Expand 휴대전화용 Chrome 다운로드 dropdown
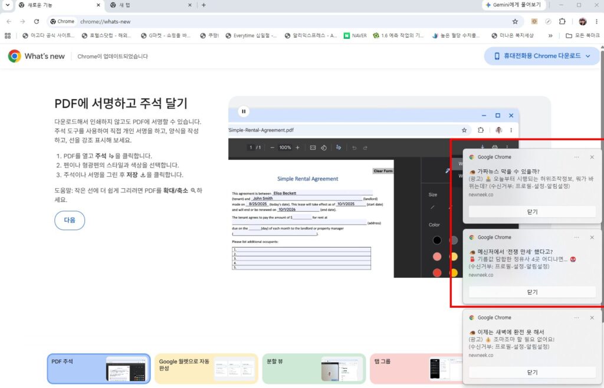This screenshot has width=604, height=388. (x=542, y=56)
